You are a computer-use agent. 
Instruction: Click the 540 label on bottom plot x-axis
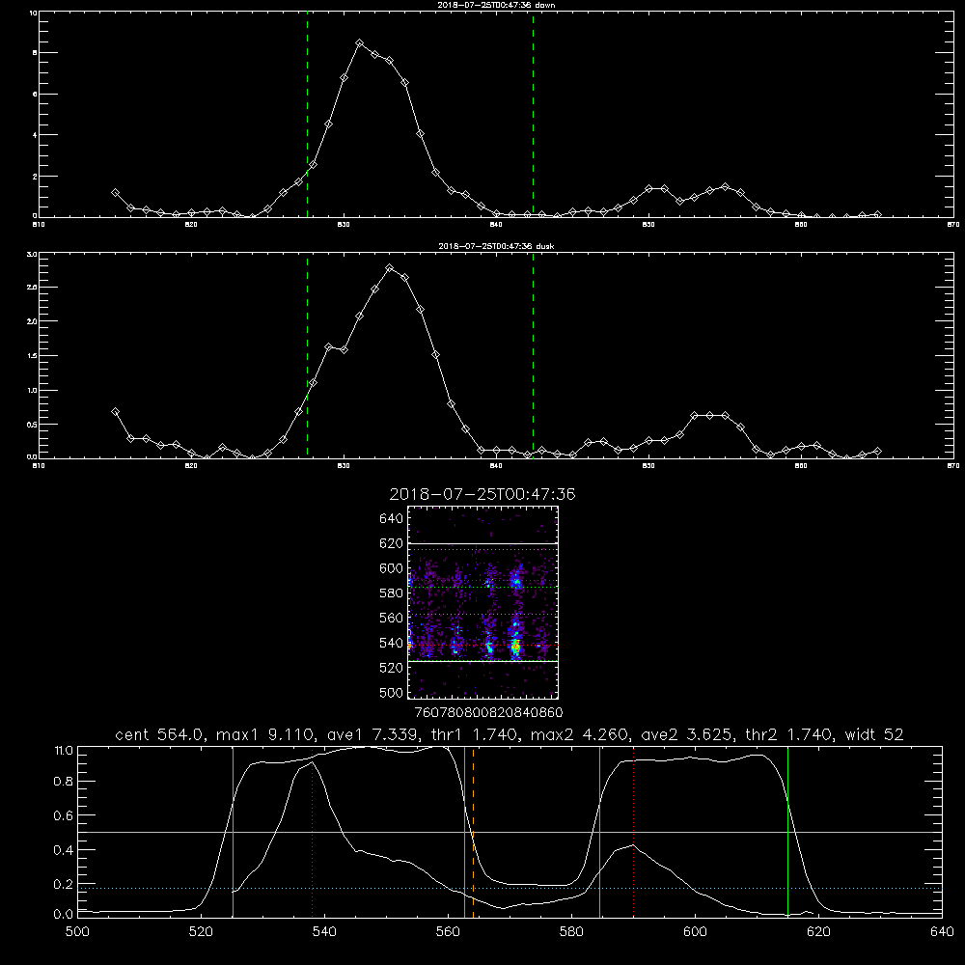click(324, 931)
